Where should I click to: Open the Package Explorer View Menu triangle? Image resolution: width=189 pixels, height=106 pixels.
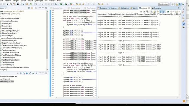point(40,8)
